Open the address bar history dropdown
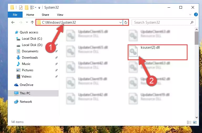Viewport: 202px width, 133px height. coord(121,23)
